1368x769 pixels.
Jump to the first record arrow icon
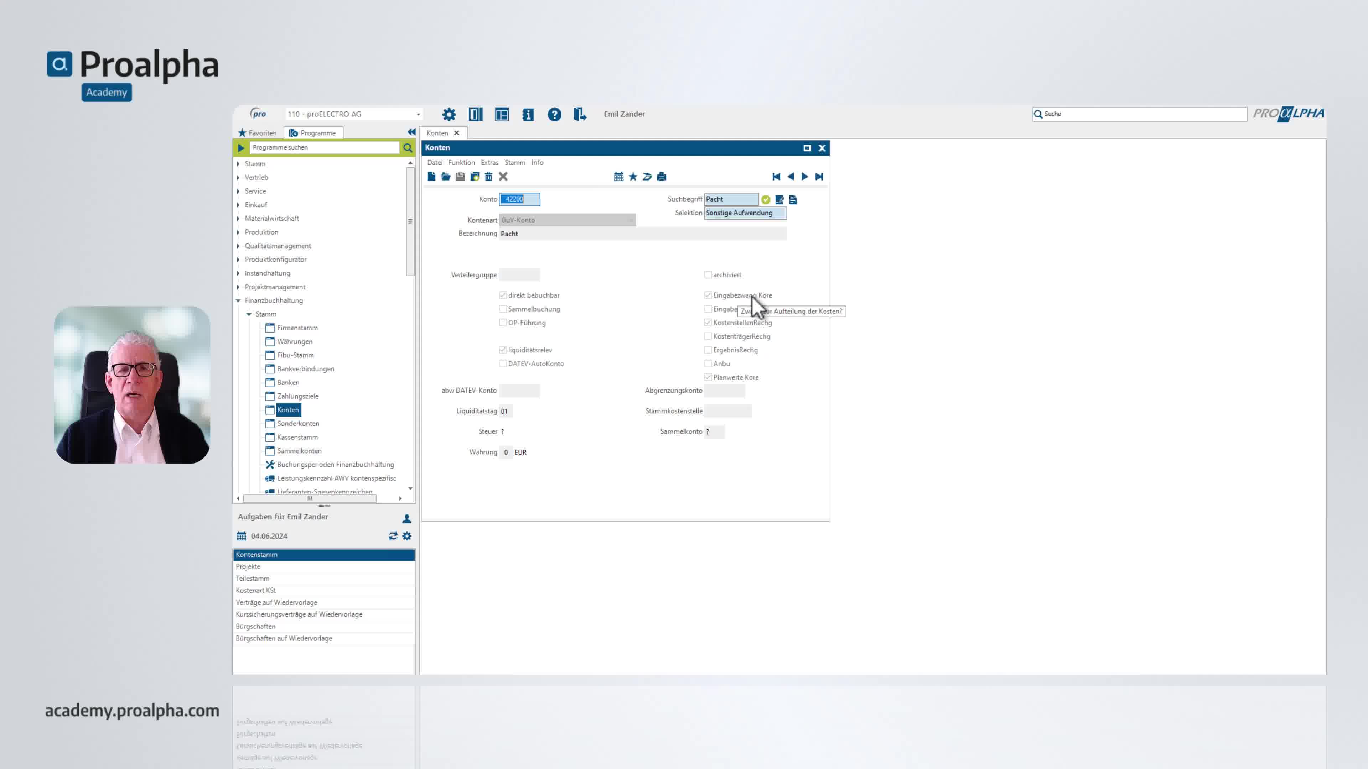776,177
